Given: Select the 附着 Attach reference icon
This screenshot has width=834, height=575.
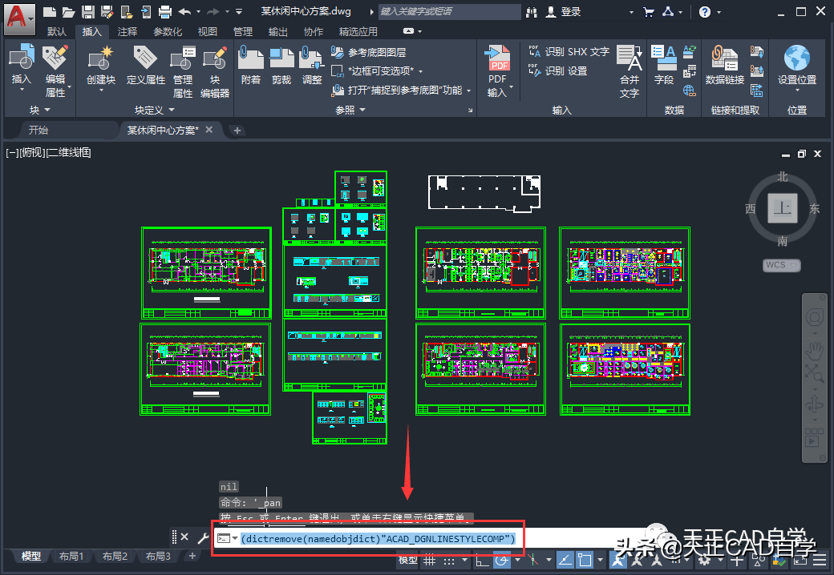Looking at the screenshot, I should pyautogui.click(x=251, y=59).
